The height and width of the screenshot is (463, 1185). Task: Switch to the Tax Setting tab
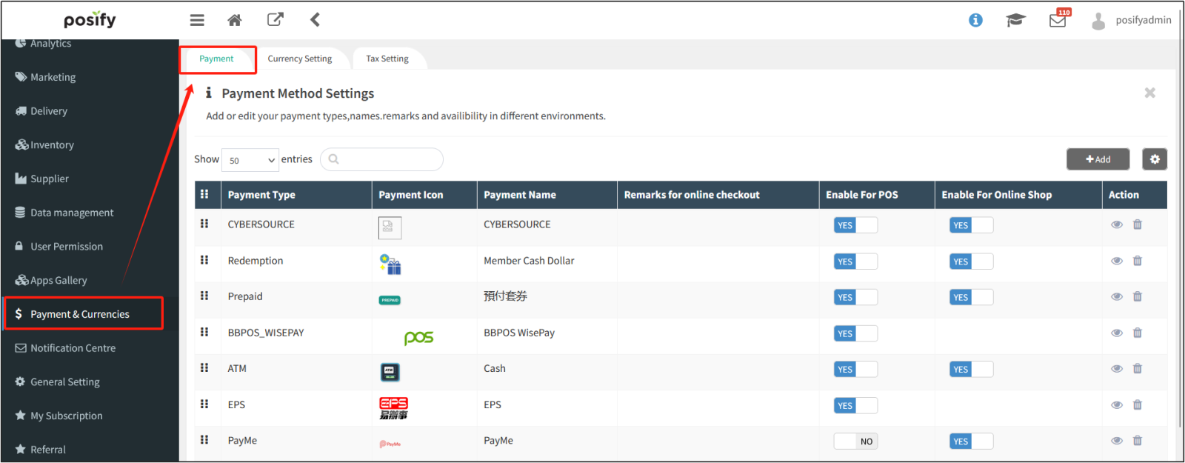coord(387,59)
